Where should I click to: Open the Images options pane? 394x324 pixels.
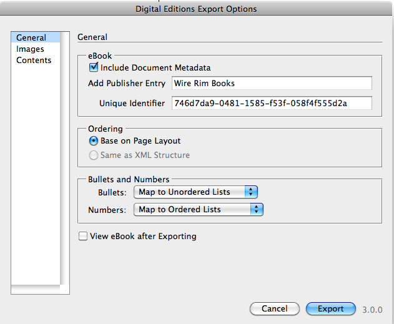tap(30, 49)
